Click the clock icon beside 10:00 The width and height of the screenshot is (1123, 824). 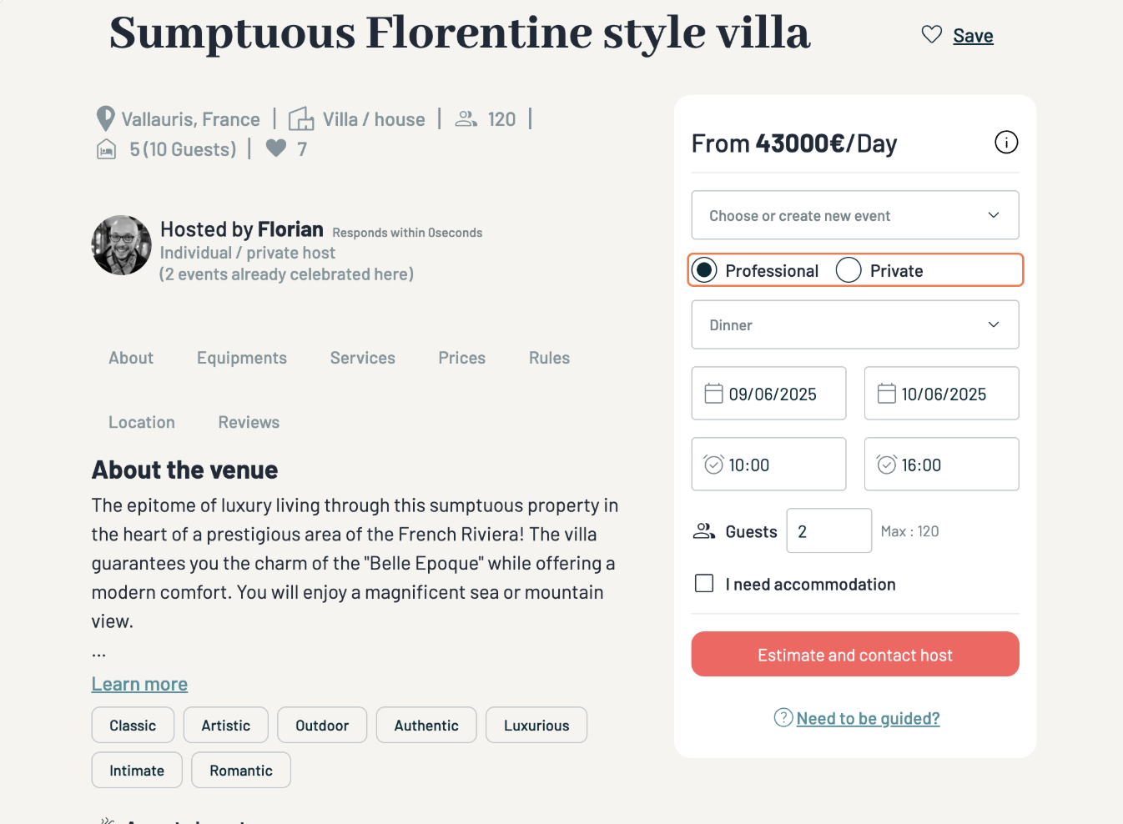click(713, 465)
